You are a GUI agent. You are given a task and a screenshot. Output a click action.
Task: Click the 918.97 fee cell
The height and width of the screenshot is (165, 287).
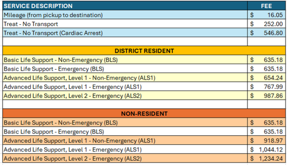pos(266,140)
